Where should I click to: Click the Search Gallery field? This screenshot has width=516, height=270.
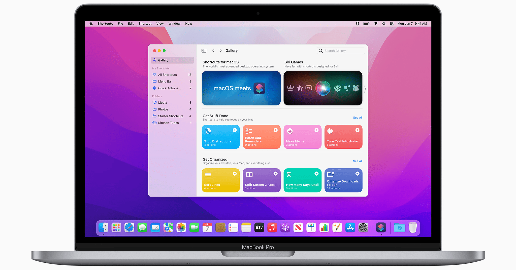click(341, 51)
